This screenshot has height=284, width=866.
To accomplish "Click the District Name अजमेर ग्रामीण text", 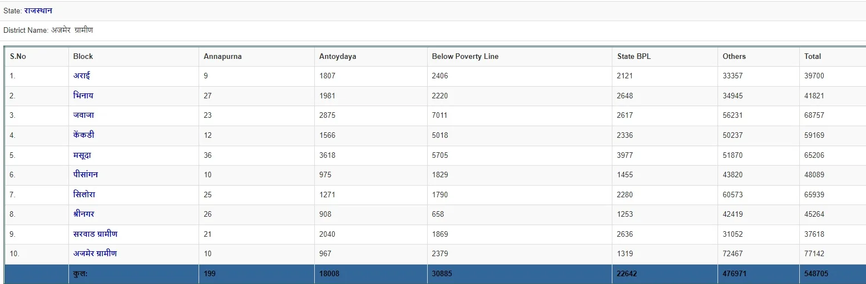I will [x=72, y=30].
